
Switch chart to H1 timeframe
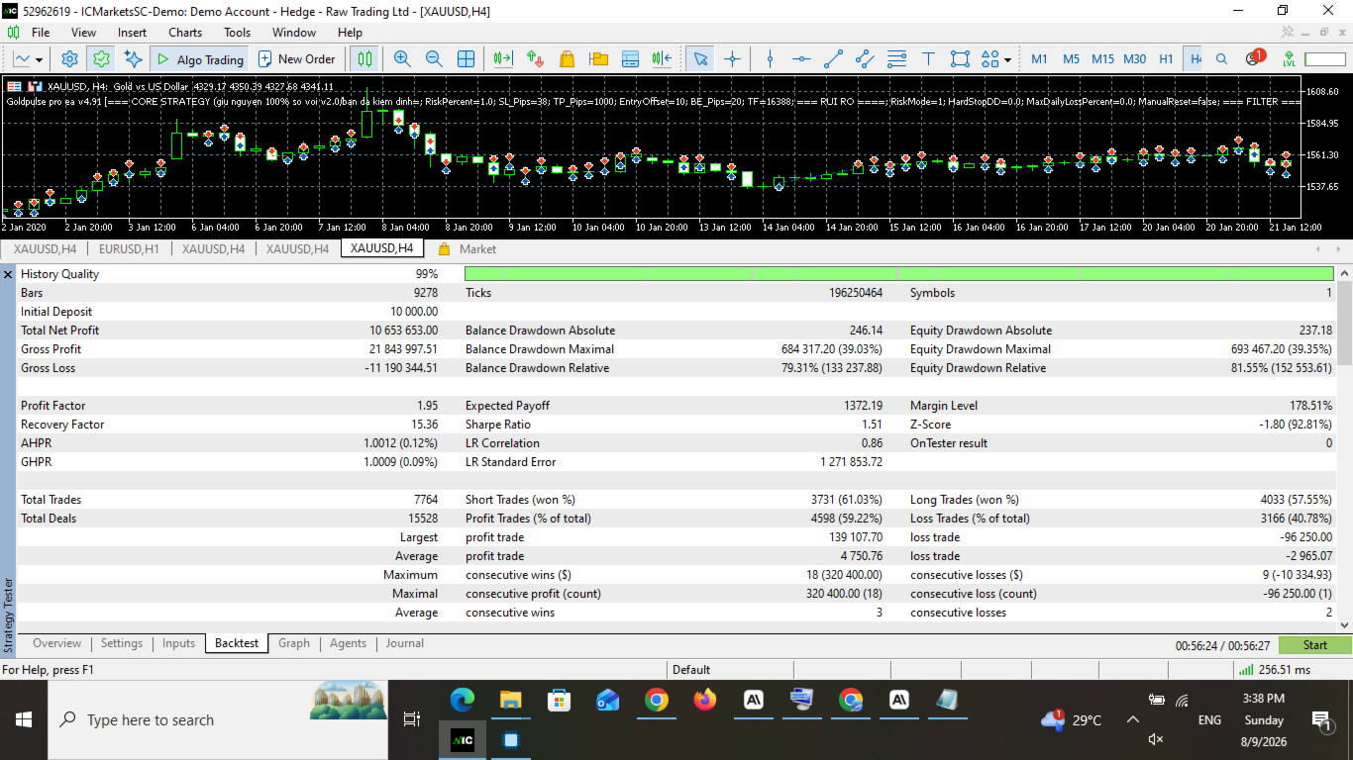[x=1166, y=58]
